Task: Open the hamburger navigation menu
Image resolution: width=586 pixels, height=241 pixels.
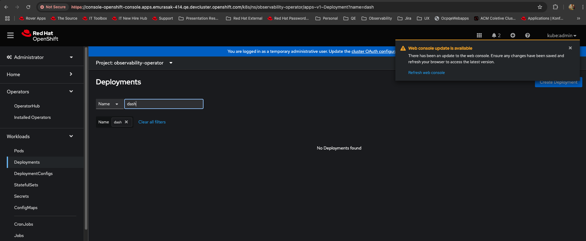Action: point(10,36)
